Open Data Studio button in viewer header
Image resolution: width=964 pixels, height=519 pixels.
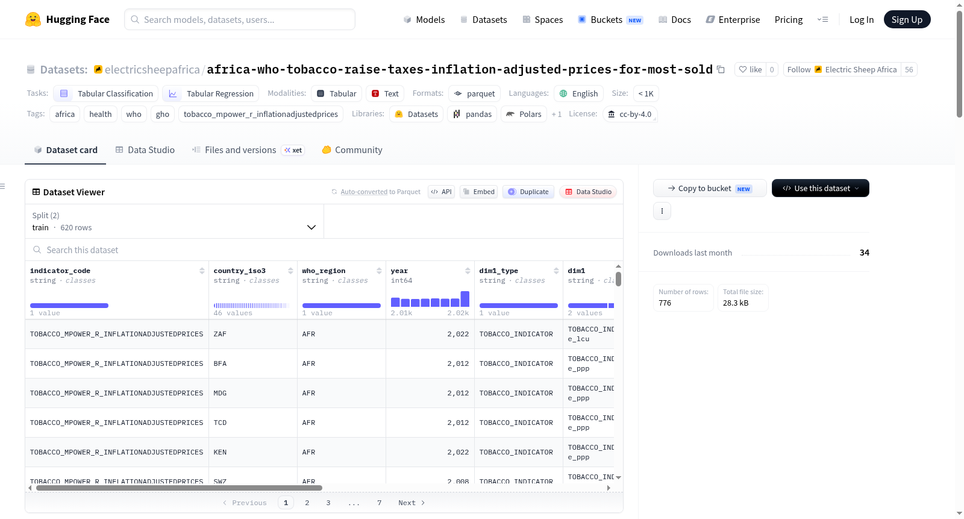588,192
